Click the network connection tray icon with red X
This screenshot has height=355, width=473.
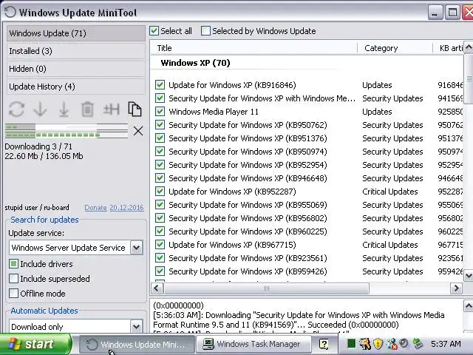[392, 343]
